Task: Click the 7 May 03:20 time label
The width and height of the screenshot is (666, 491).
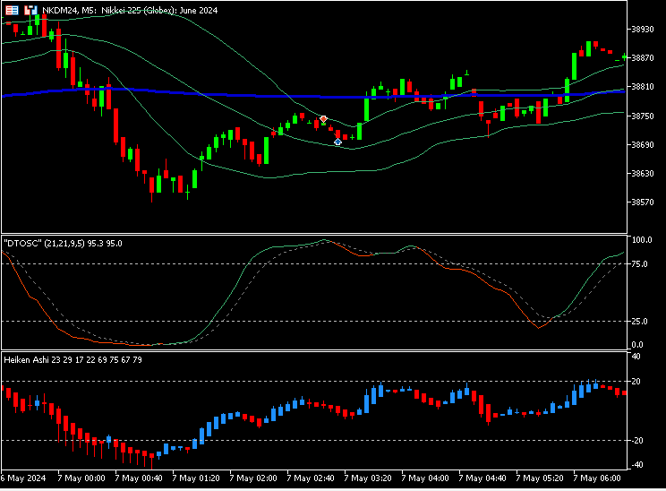Action: [x=368, y=478]
